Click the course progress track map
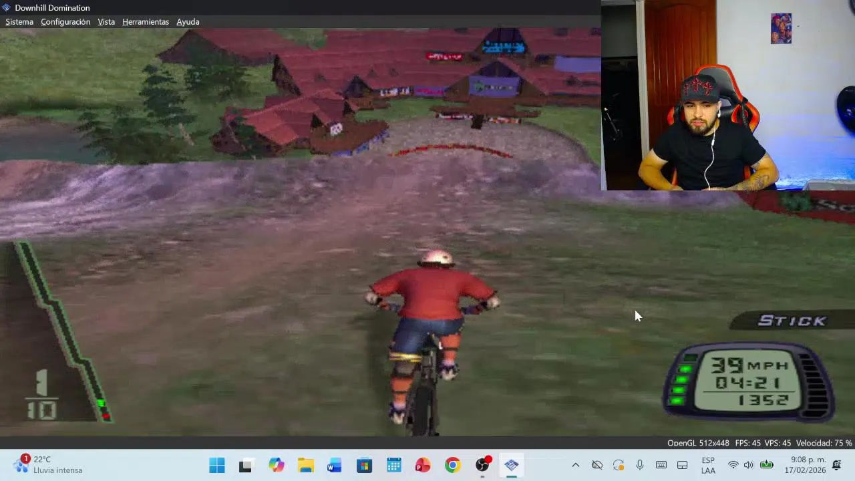Viewport: 855px width, 481px height. point(63,332)
